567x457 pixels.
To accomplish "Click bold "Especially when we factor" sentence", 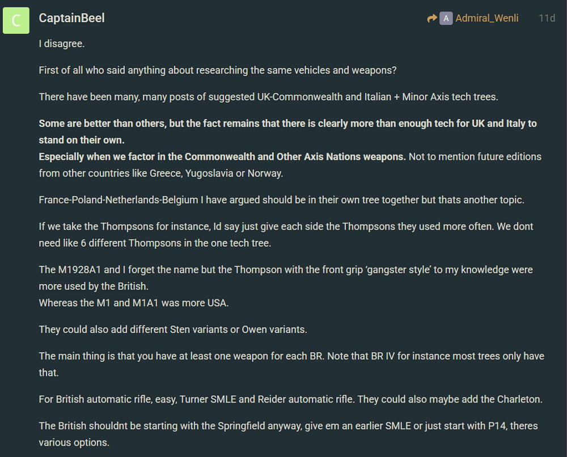I will pos(222,156).
